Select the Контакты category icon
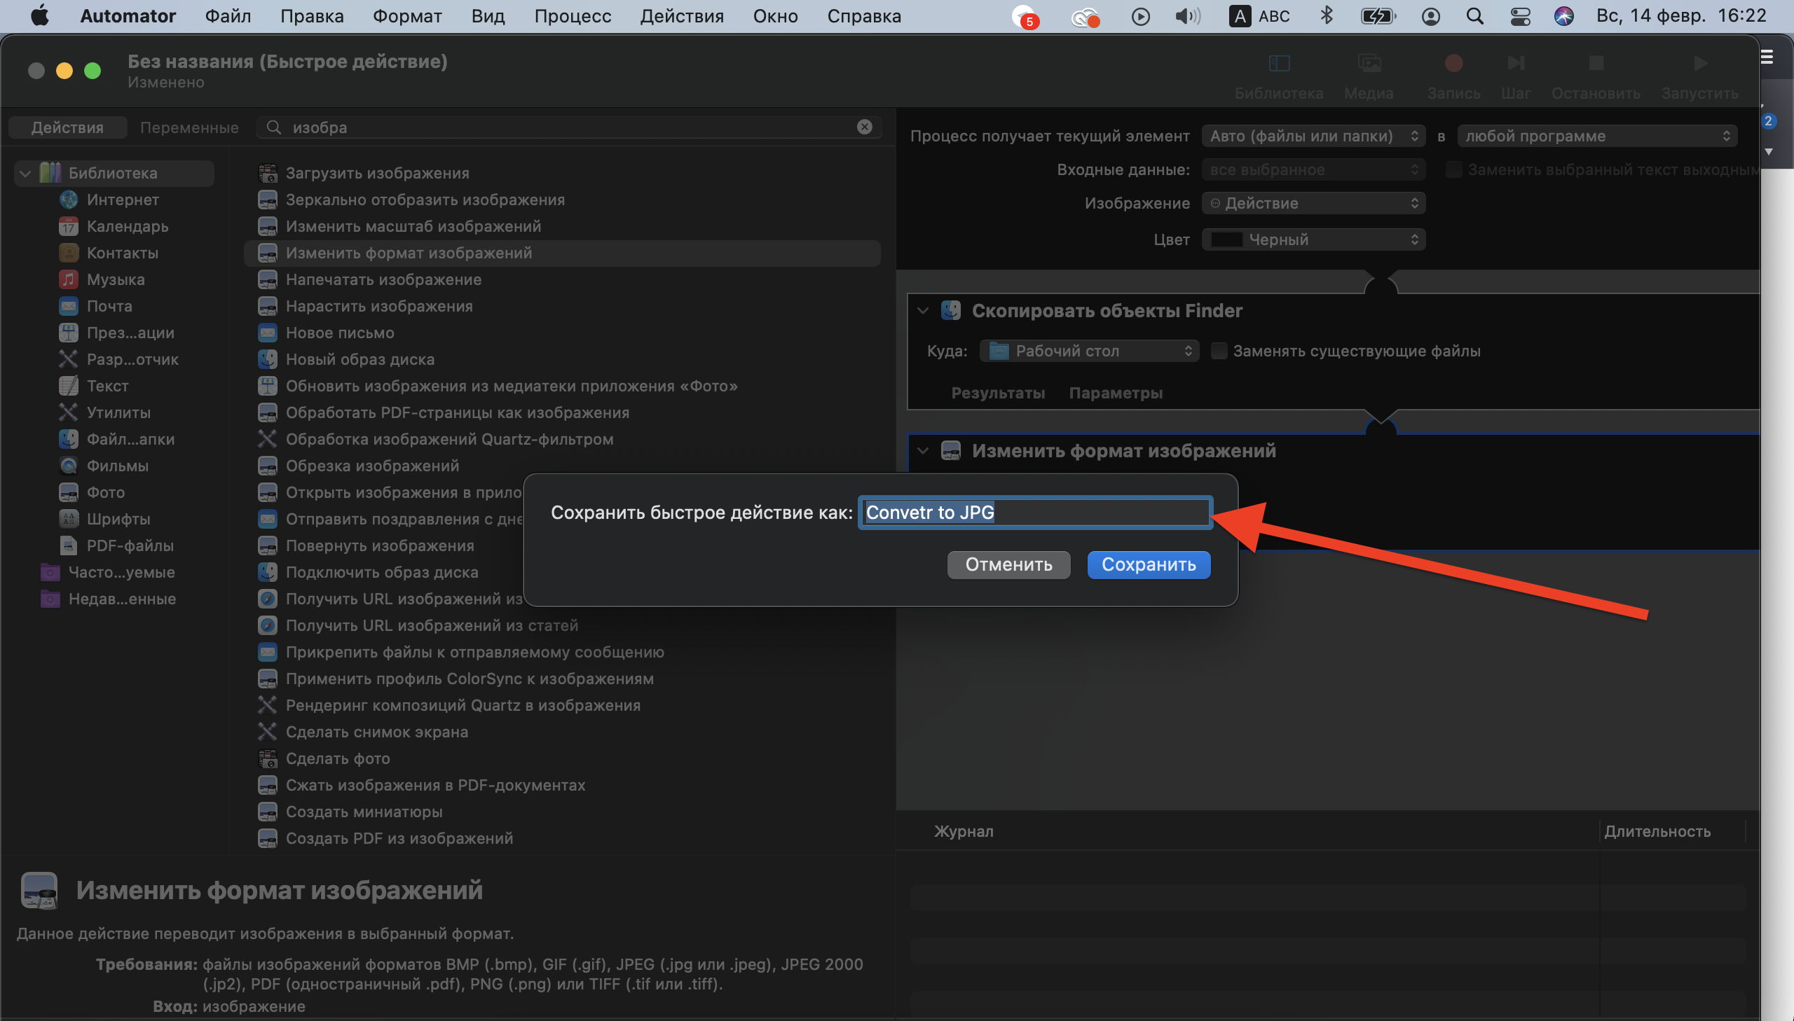The width and height of the screenshot is (1794, 1021). (68, 253)
